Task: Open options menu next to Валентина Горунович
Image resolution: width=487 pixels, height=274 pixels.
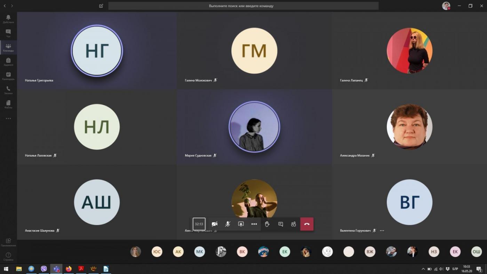Action: [x=382, y=231]
